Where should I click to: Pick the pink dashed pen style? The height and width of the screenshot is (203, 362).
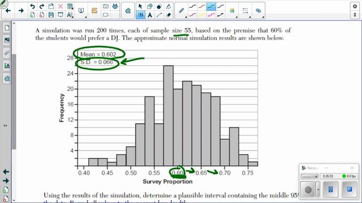211,15
